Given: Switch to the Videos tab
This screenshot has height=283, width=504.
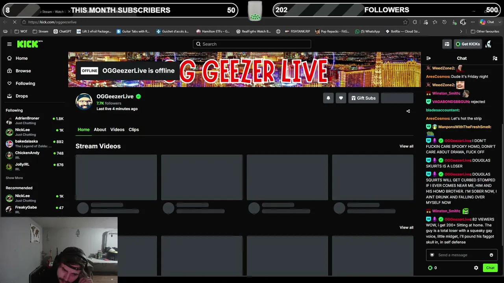Looking at the screenshot, I should tap(117, 130).
